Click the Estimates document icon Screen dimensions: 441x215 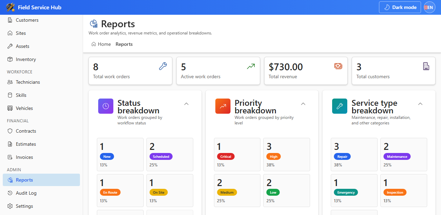point(10,144)
